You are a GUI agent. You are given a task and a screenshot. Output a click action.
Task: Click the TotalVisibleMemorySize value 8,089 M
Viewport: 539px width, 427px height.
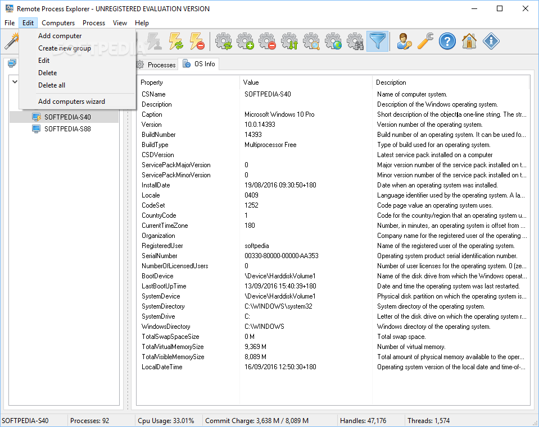point(255,357)
